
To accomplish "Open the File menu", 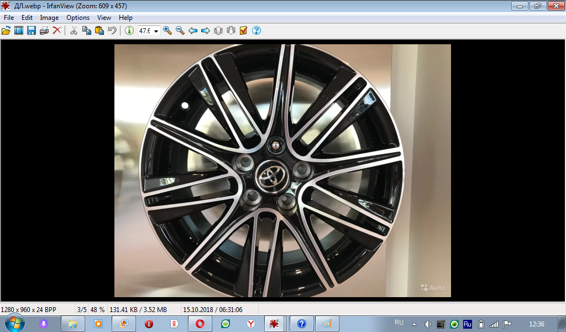I will (x=9, y=18).
